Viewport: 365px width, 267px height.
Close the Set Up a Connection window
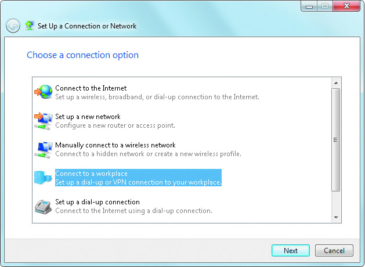coord(346,6)
